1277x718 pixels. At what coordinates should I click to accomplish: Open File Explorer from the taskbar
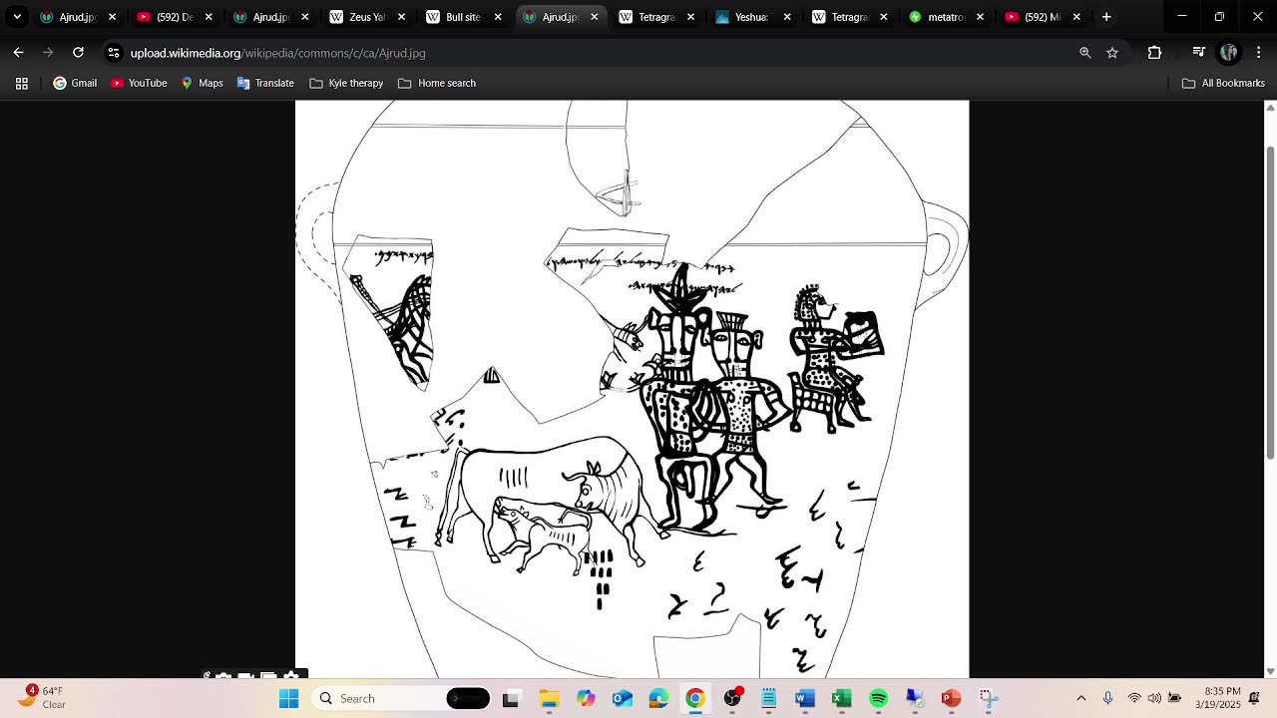tap(549, 698)
